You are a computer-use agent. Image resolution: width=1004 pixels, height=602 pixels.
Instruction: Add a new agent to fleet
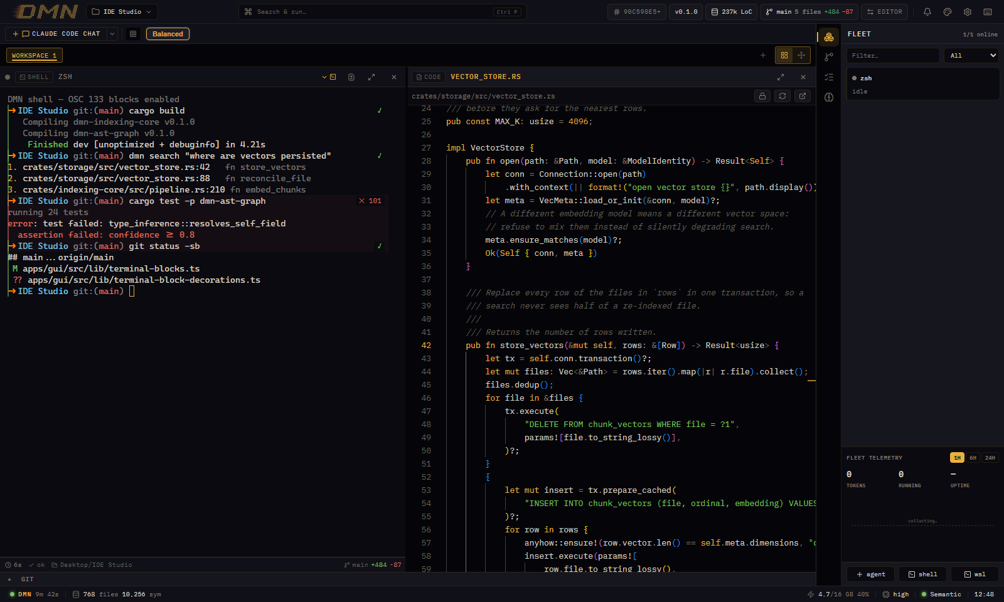click(870, 574)
